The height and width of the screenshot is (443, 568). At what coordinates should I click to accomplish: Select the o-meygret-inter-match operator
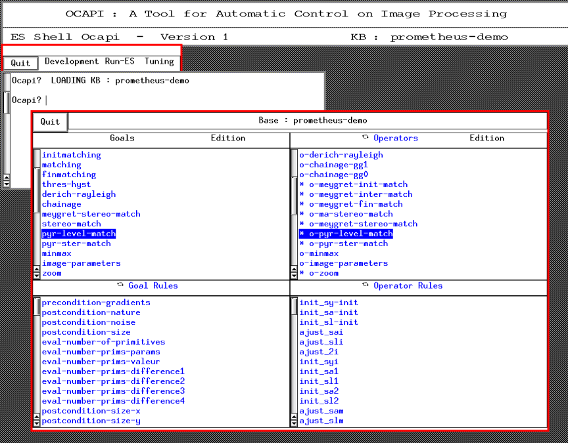coord(356,194)
